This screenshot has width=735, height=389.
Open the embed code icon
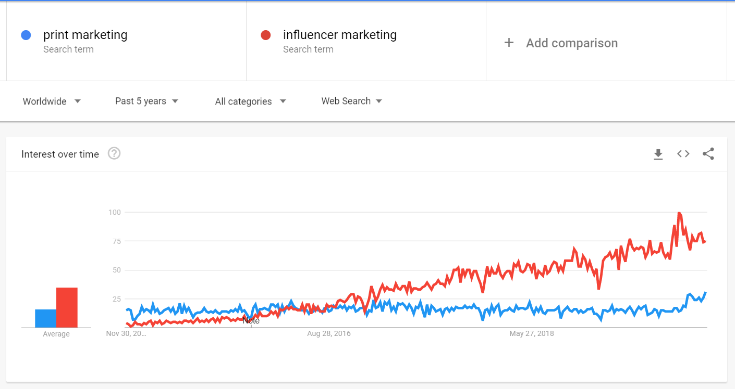tap(683, 154)
